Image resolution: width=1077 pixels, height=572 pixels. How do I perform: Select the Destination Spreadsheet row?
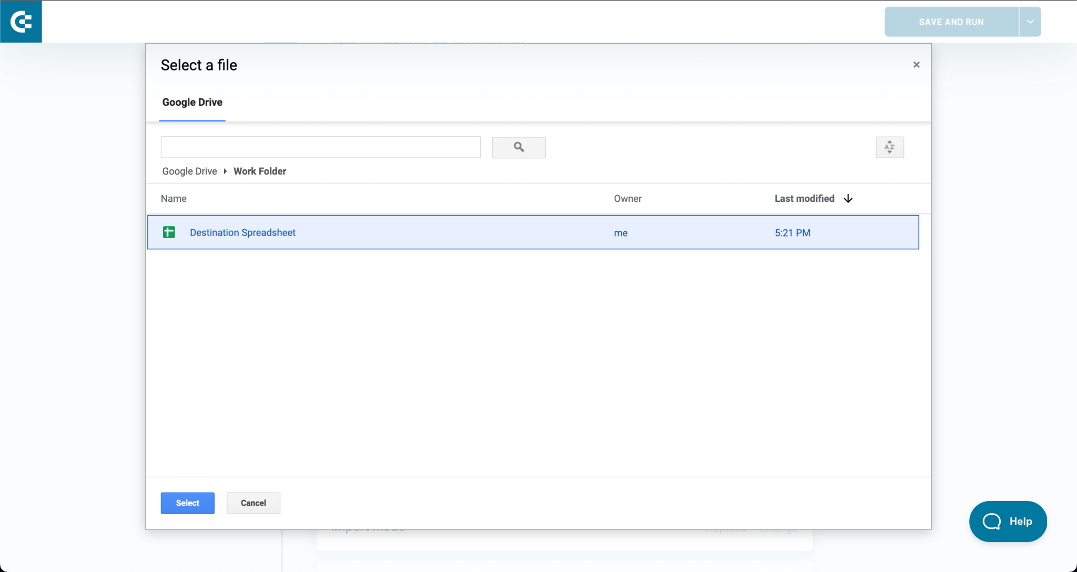tap(473, 232)
